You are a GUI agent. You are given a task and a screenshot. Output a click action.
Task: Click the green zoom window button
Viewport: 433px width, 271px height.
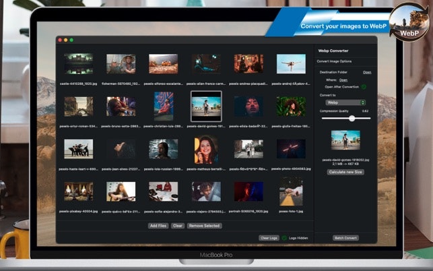pos(71,40)
